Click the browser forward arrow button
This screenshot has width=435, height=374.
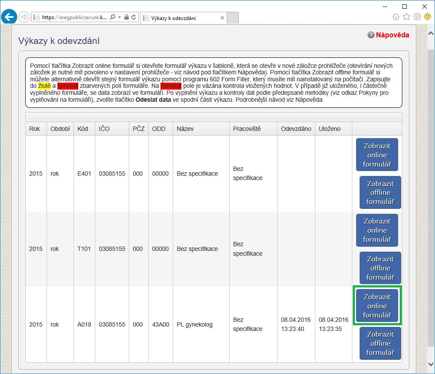(x=24, y=17)
